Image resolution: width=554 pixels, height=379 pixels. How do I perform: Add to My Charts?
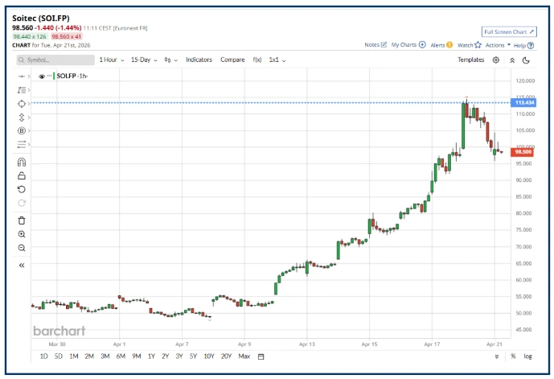408,45
